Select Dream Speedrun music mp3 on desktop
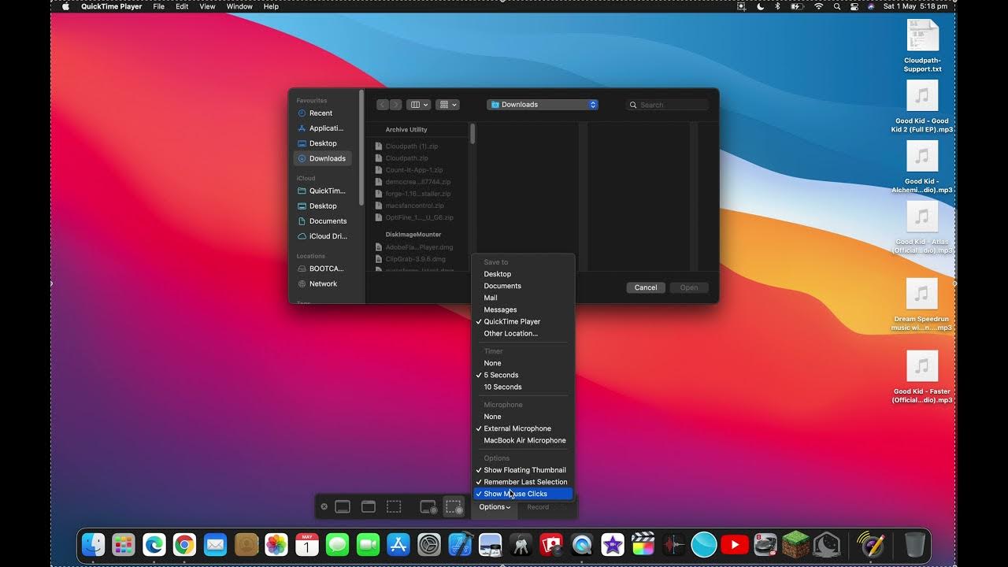 coord(922,305)
